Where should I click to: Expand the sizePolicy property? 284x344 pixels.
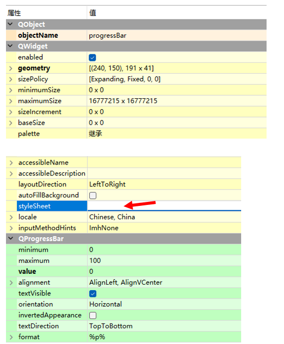(x=10, y=79)
